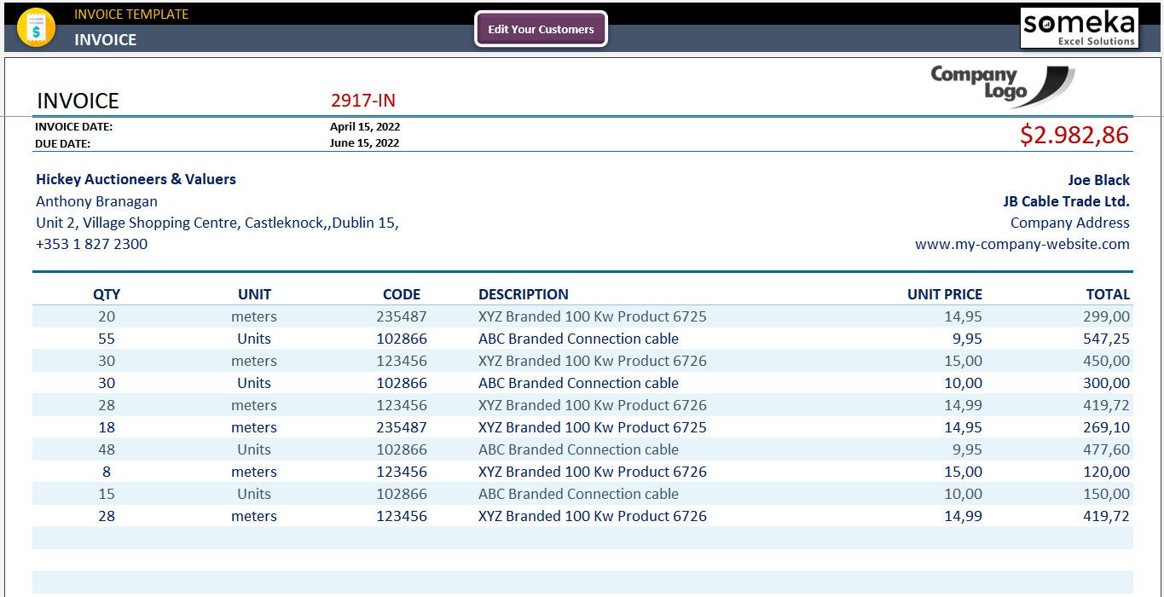Viewport: 1164px width, 597px height.
Task: Click the INVOICE TEMPLATE title text
Action: (x=131, y=14)
